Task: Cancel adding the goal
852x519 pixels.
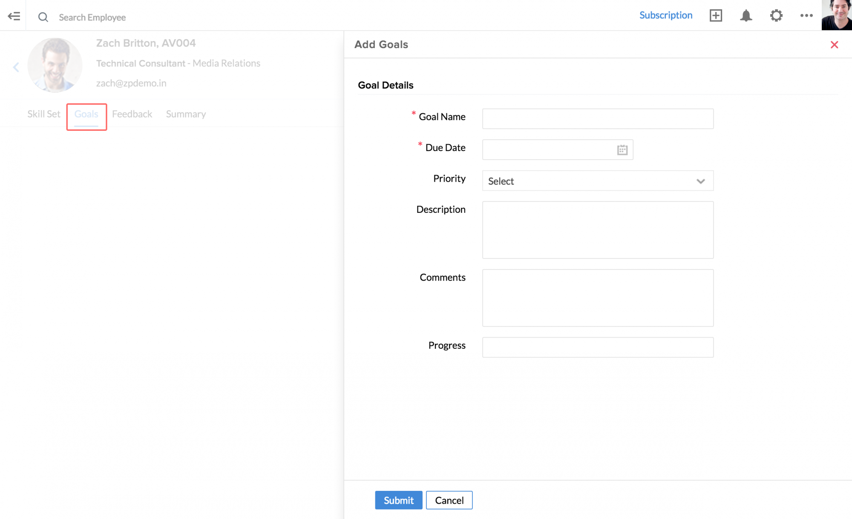Action: [x=449, y=500]
